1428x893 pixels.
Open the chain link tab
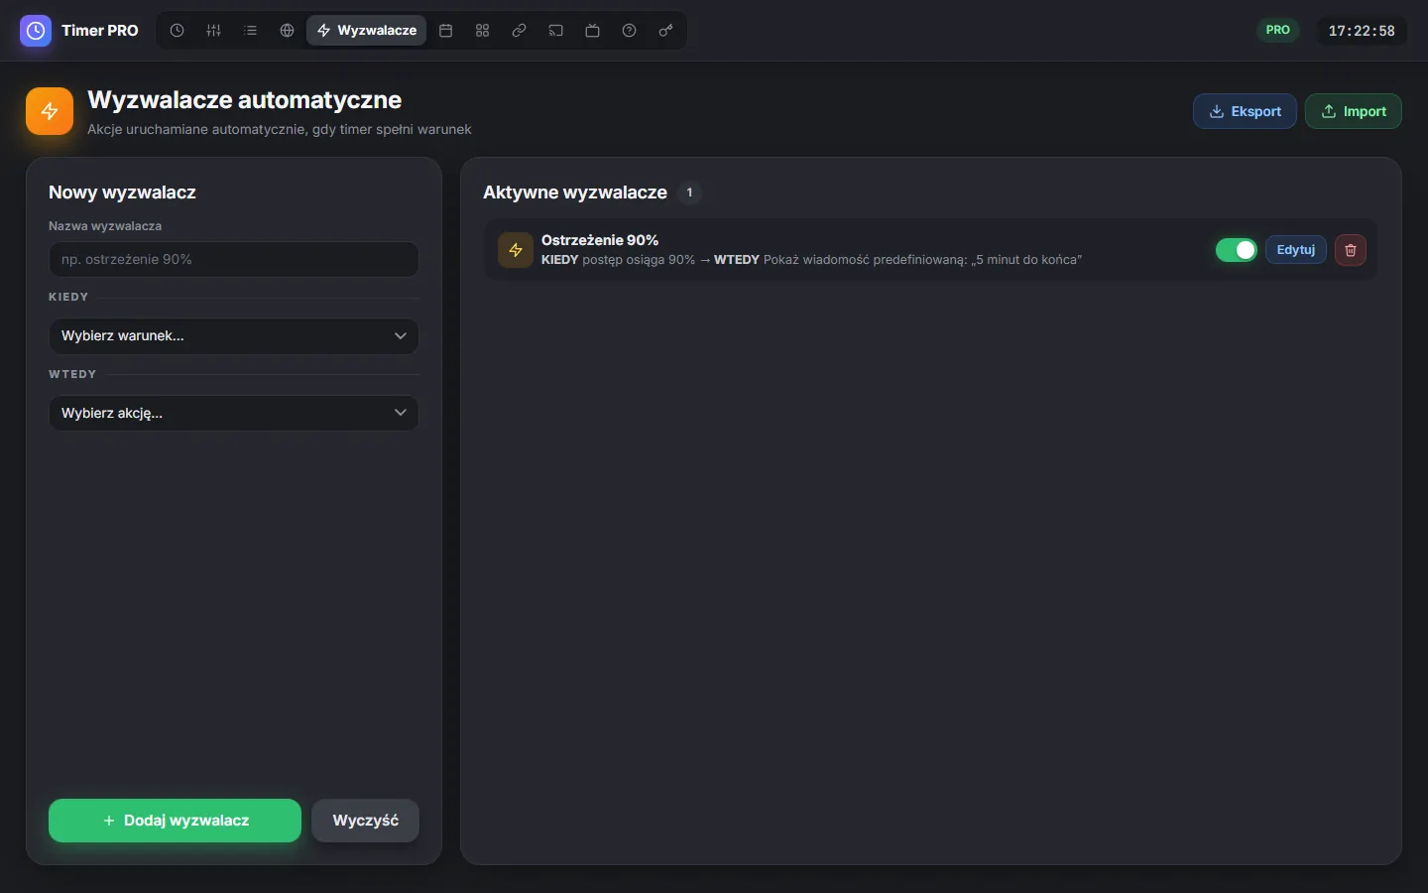click(519, 31)
